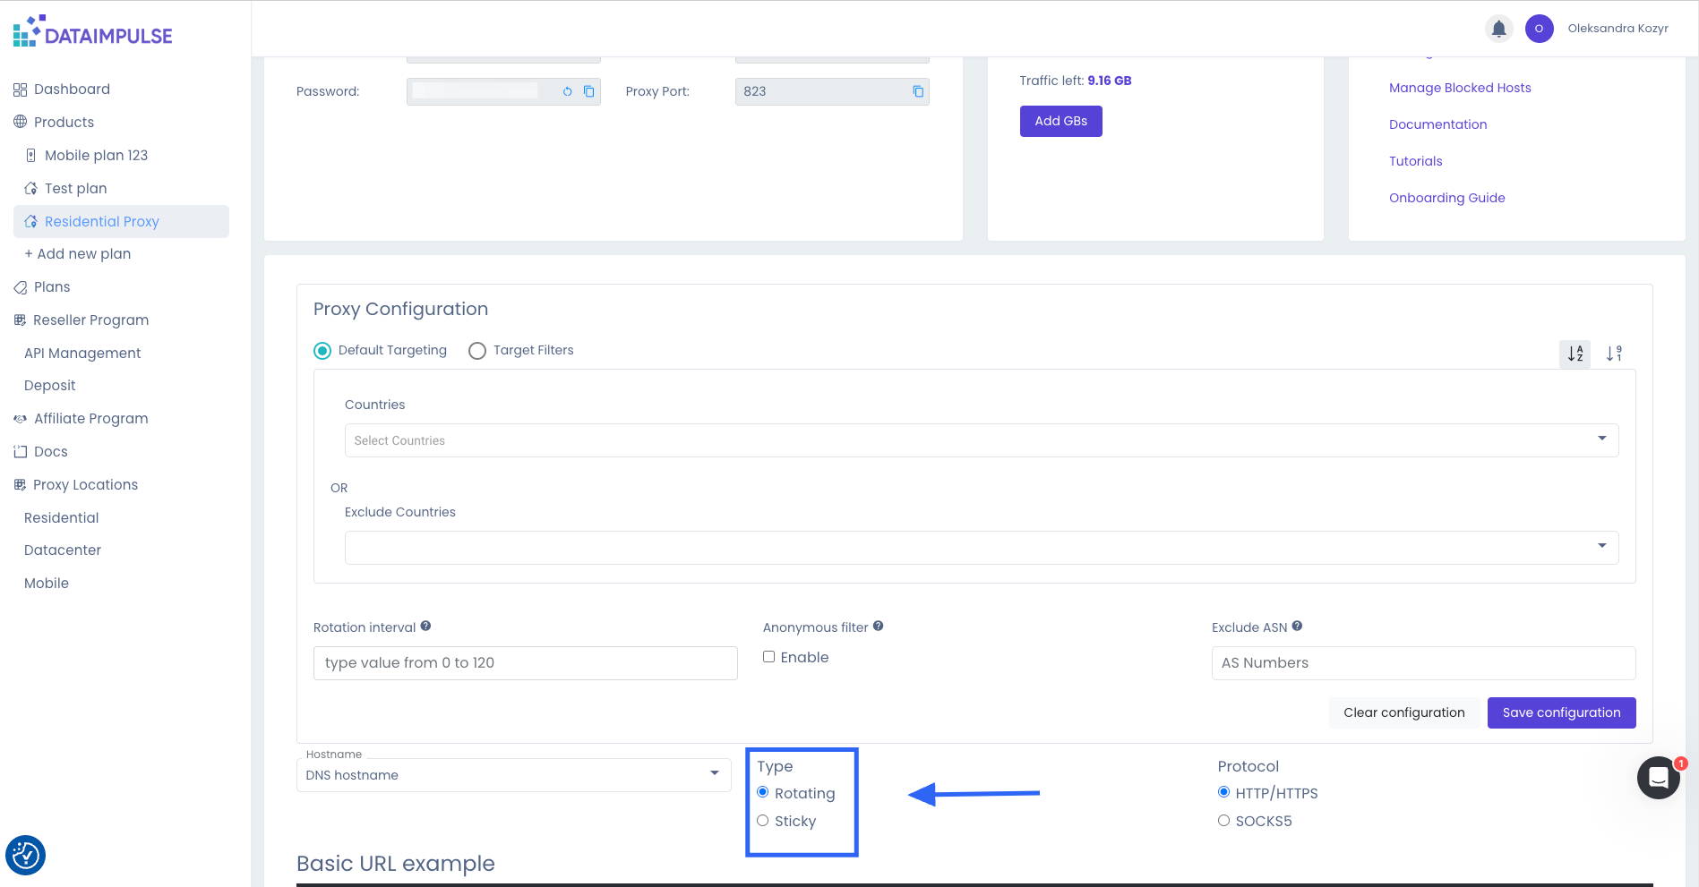This screenshot has width=1699, height=887.
Task: Enable the Anonymous filter checkbox
Action: 769,657
